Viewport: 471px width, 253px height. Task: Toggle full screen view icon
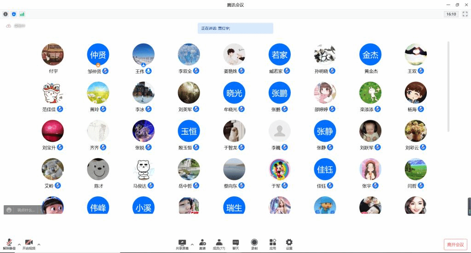click(x=465, y=14)
